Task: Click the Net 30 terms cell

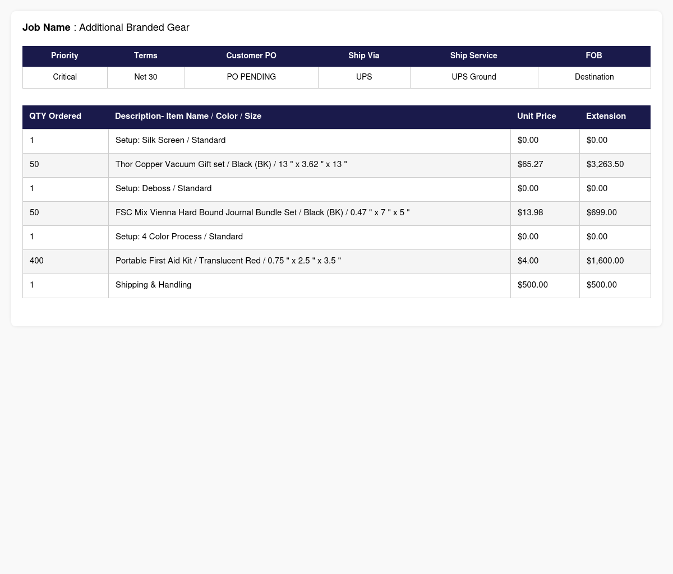Action: (x=146, y=77)
